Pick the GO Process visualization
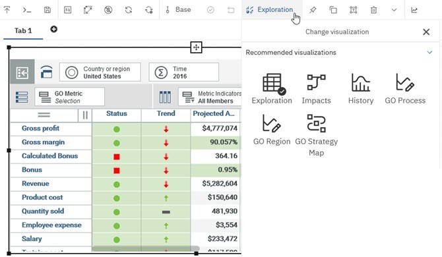Screen dimensions: 442x257 pos(405,89)
